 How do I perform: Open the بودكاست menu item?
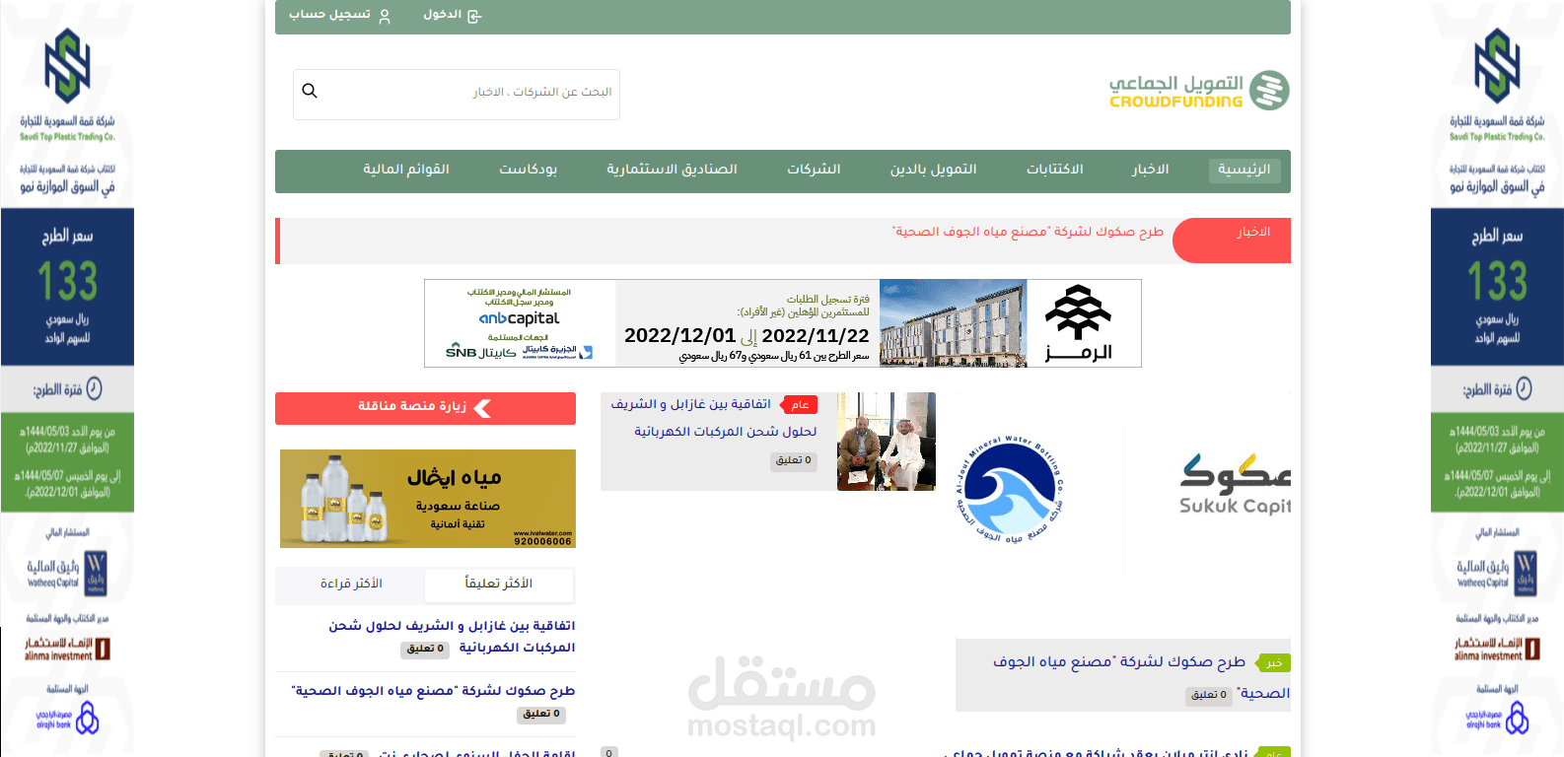[529, 170]
